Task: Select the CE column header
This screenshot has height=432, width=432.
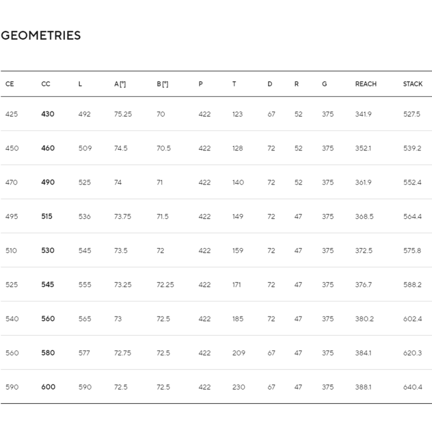Action: [x=10, y=84]
